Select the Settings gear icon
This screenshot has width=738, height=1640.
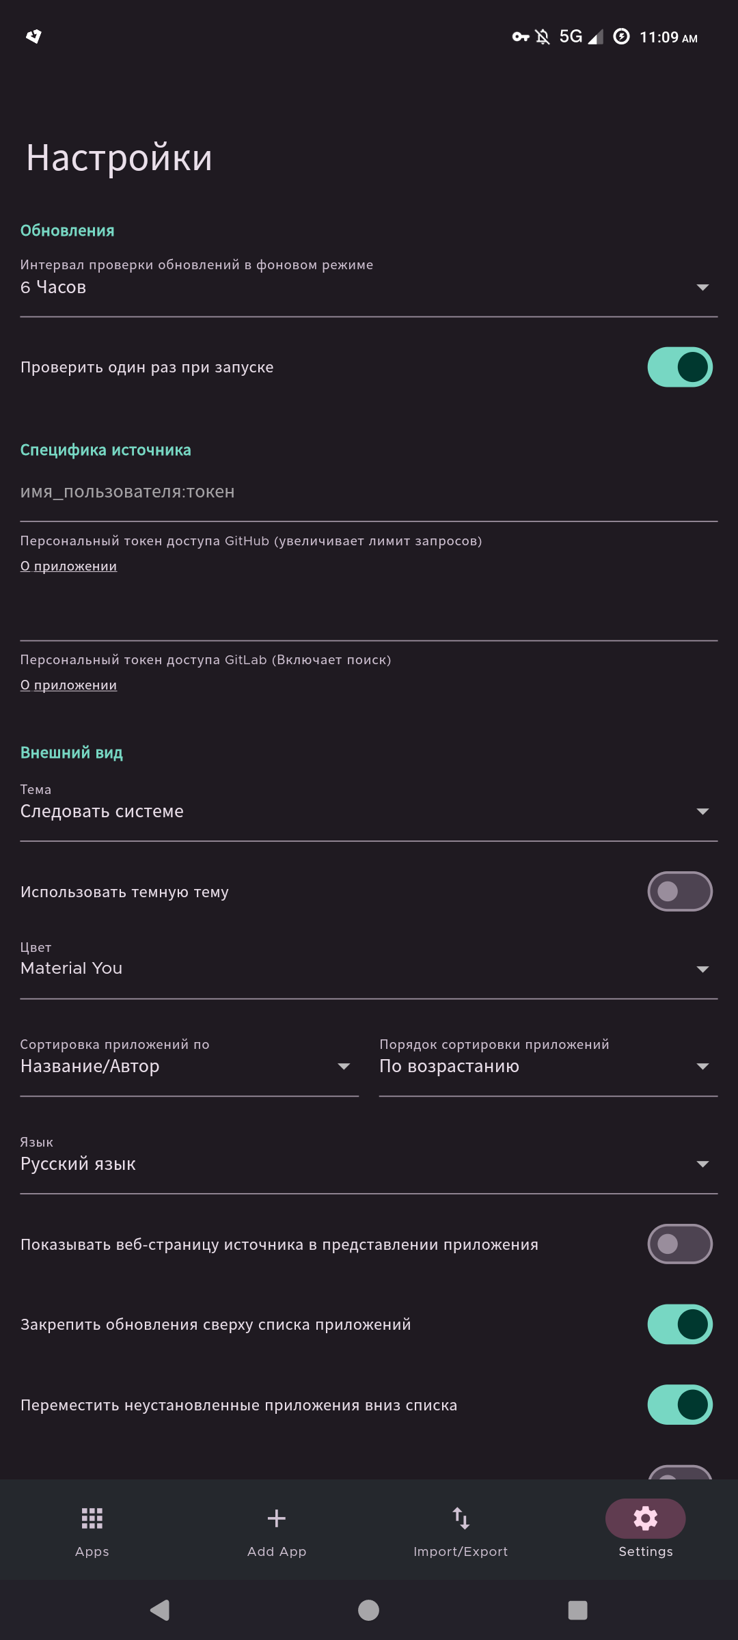[644, 1518]
